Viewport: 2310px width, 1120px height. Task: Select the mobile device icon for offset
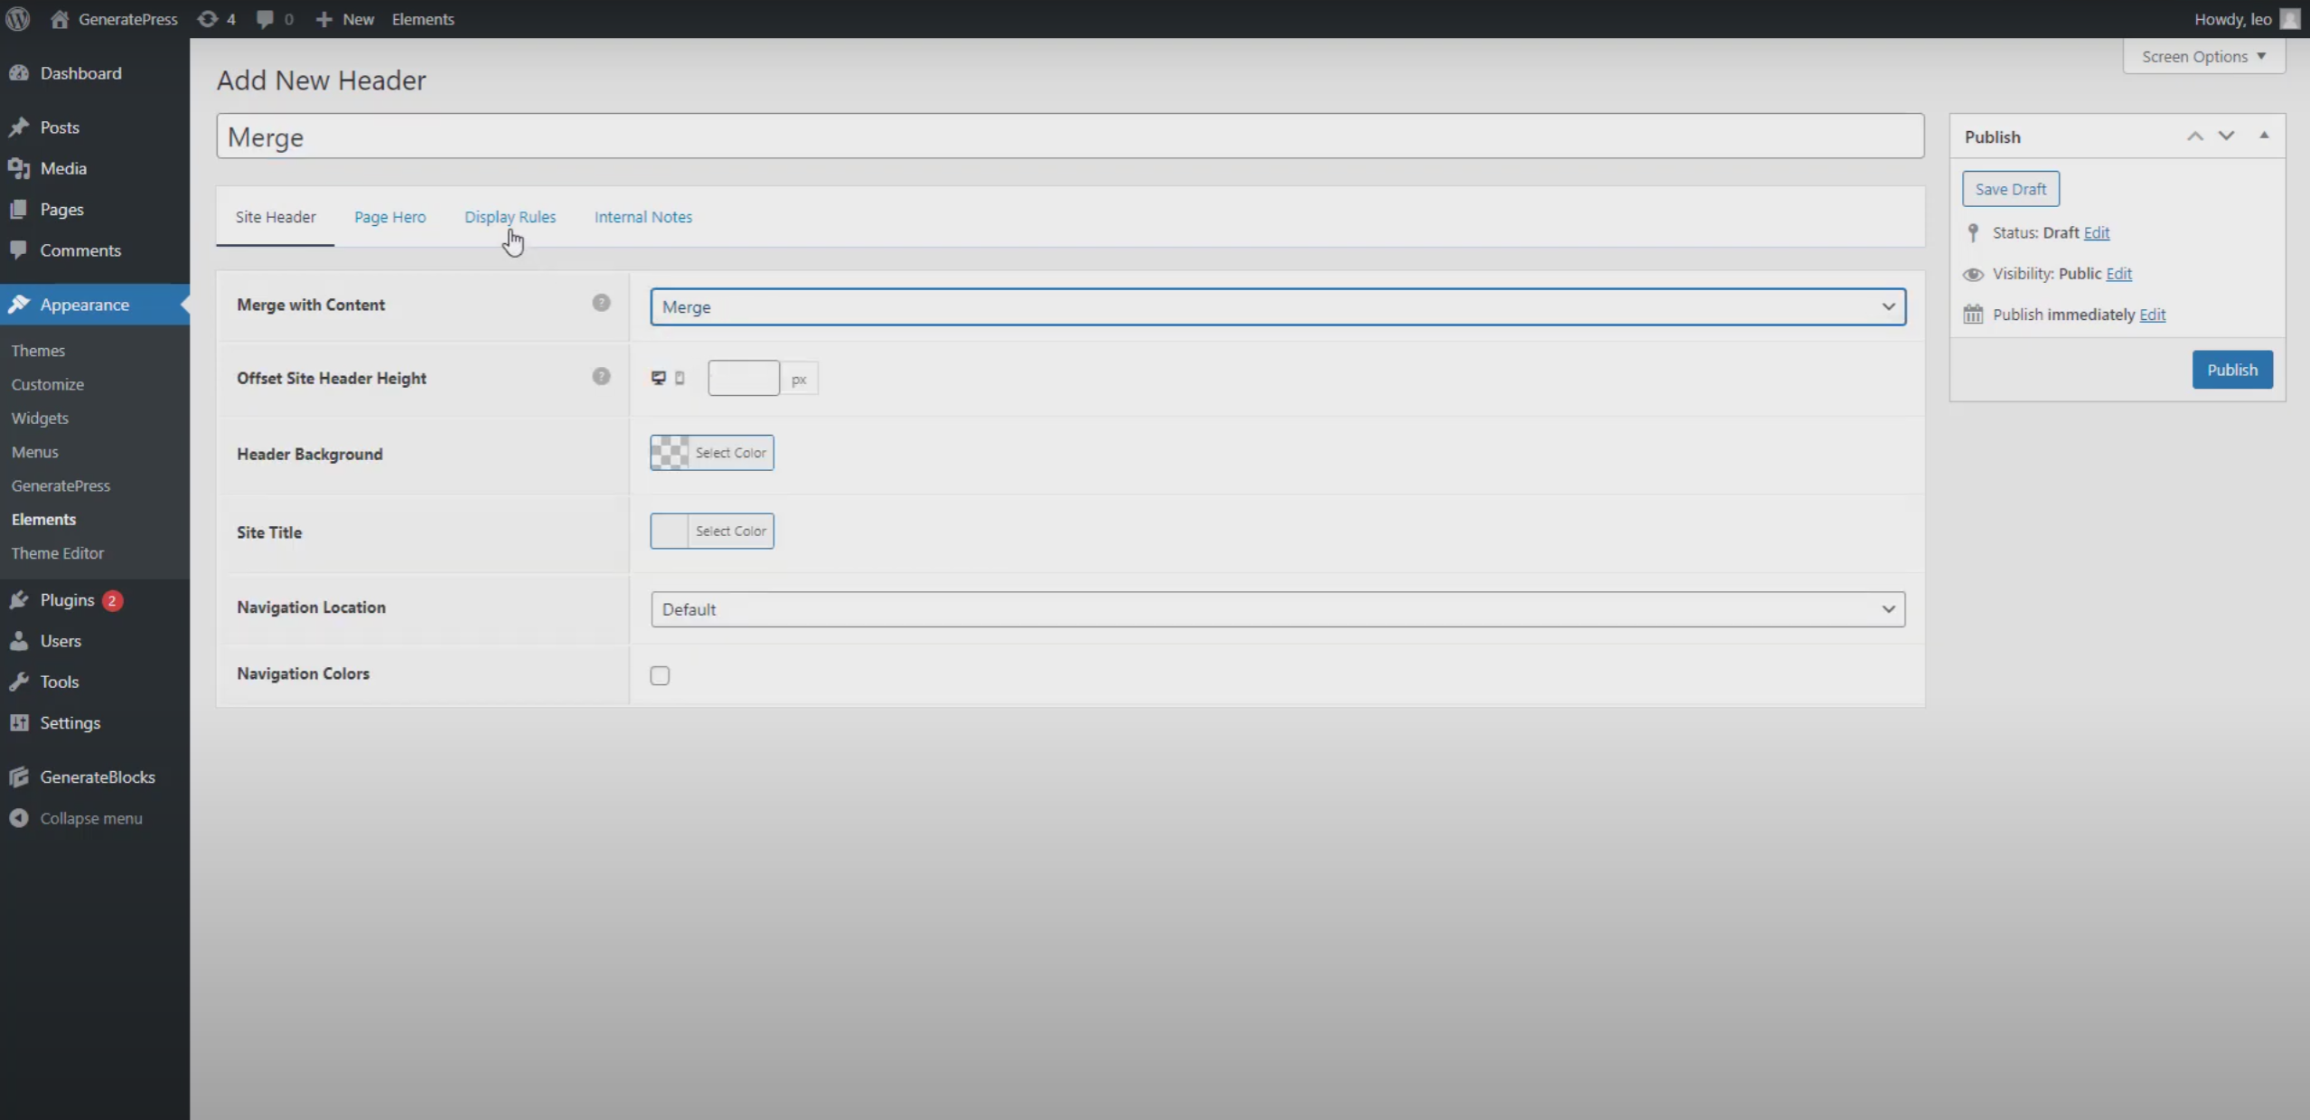click(681, 378)
